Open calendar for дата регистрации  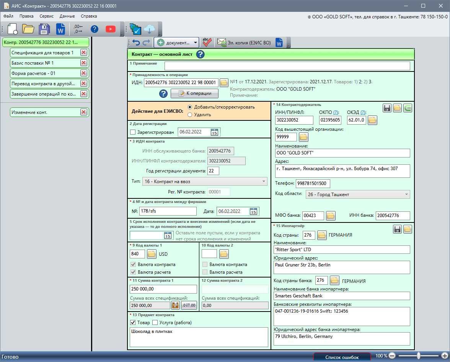[214, 132]
